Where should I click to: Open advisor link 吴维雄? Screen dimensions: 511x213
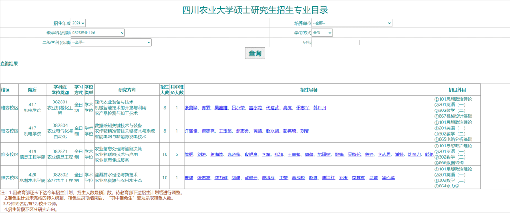(221, 108)
